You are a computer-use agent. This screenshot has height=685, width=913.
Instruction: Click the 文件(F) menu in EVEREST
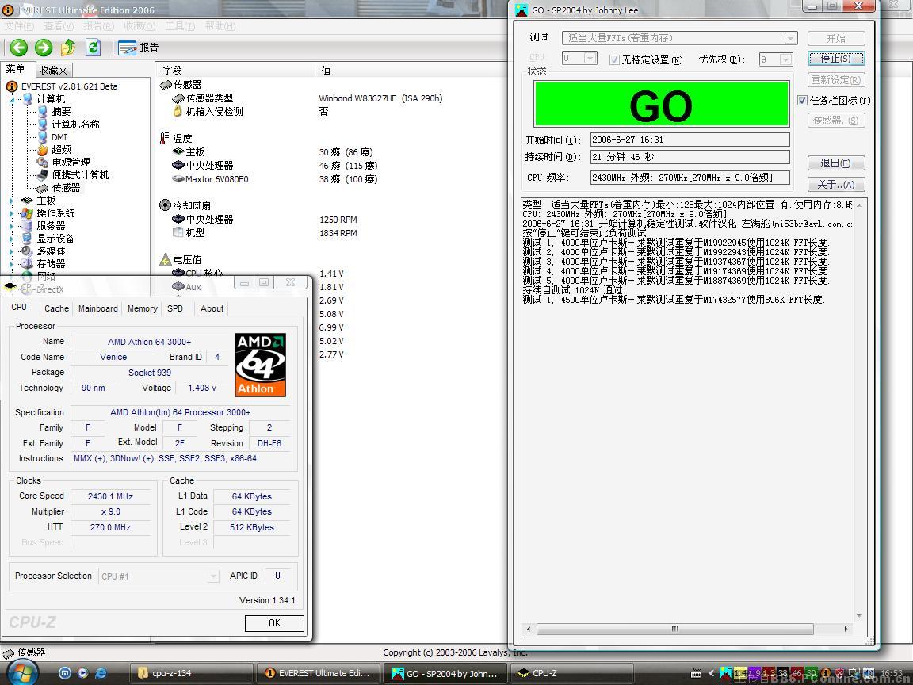tap(19, 25)
